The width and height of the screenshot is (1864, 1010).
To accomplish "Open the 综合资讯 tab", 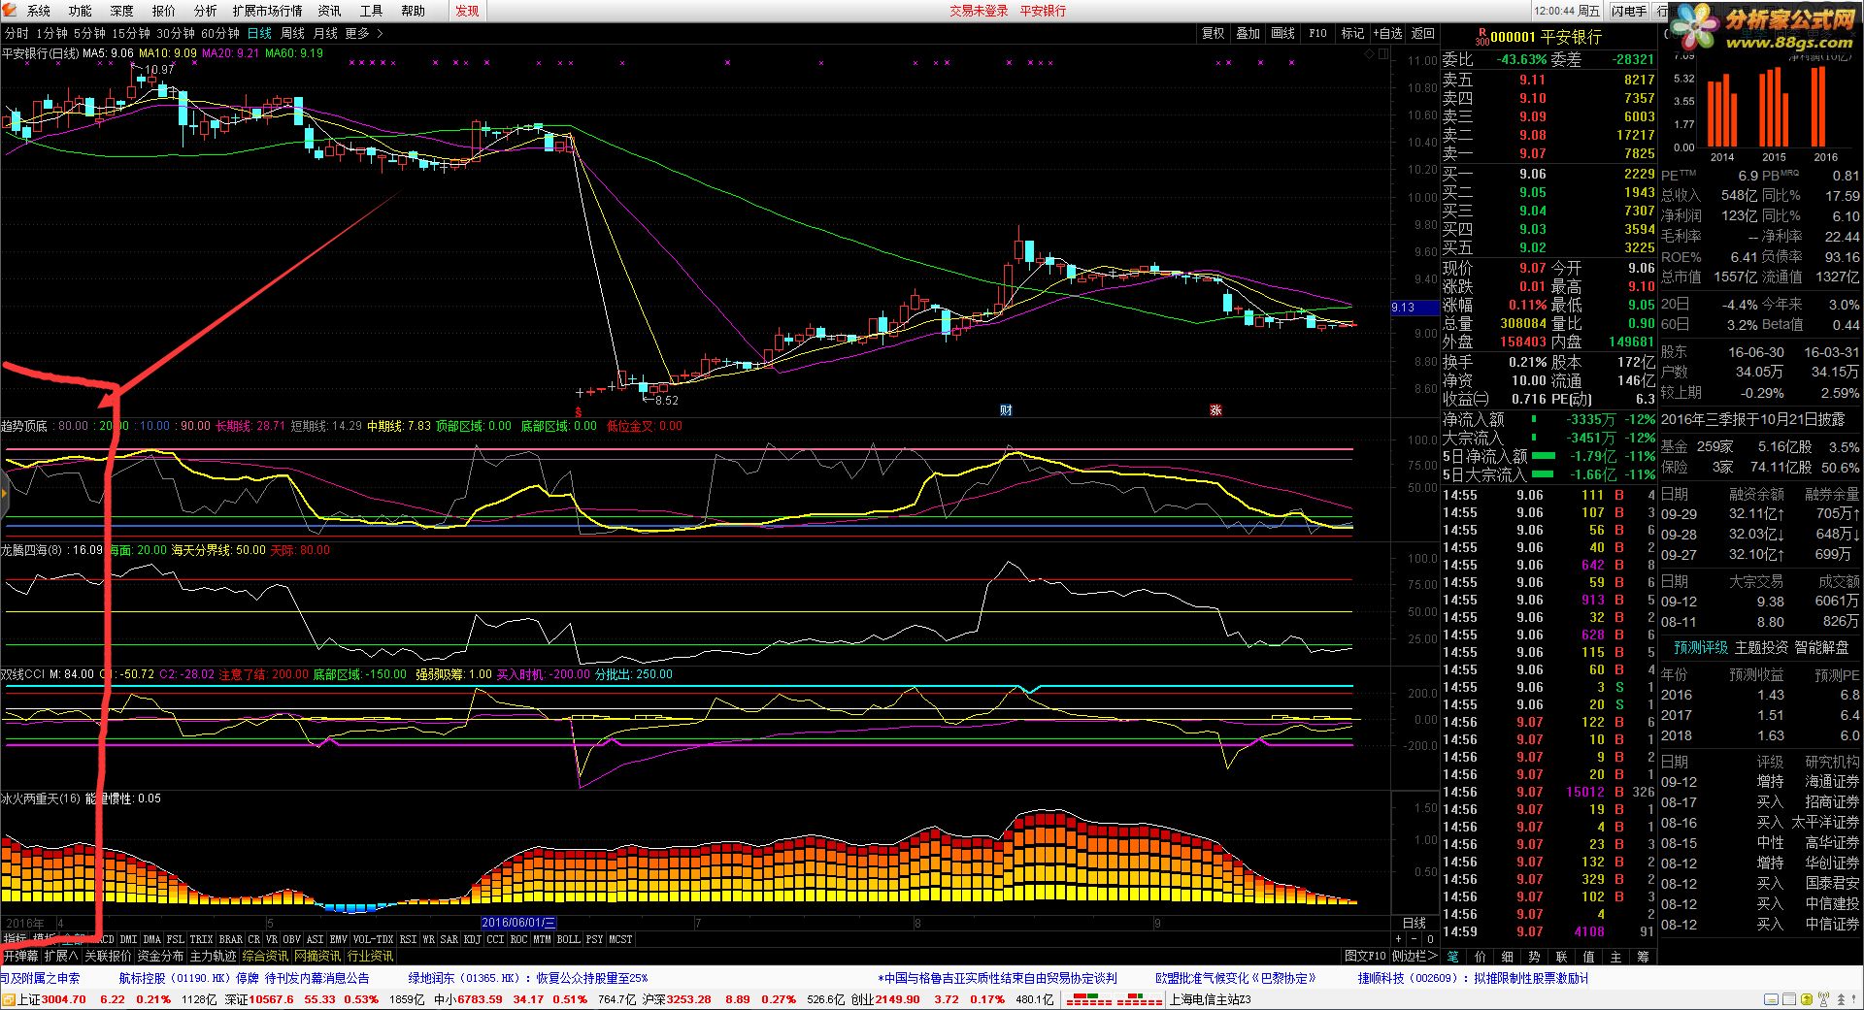I will 265,956.
